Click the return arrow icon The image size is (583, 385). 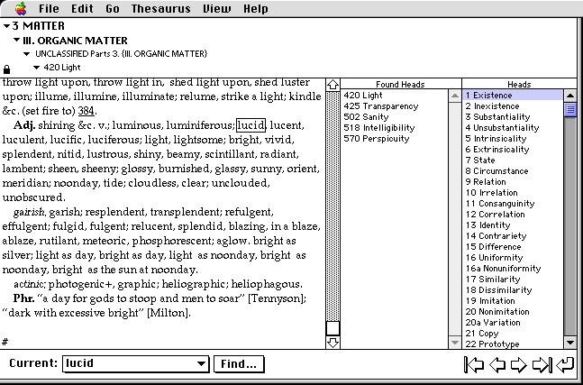565,364
